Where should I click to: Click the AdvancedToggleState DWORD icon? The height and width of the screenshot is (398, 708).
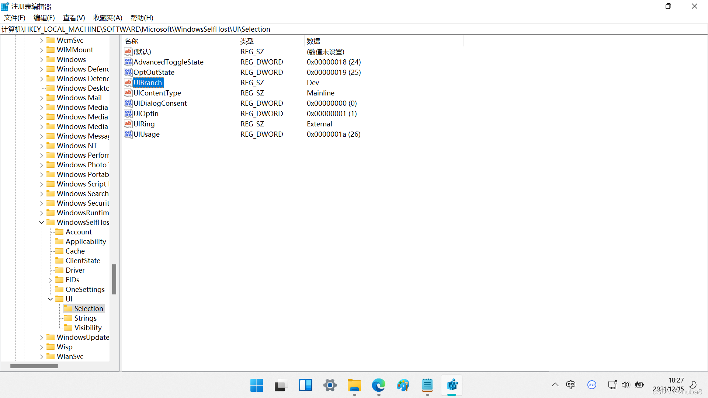click(x=128, y=62)
